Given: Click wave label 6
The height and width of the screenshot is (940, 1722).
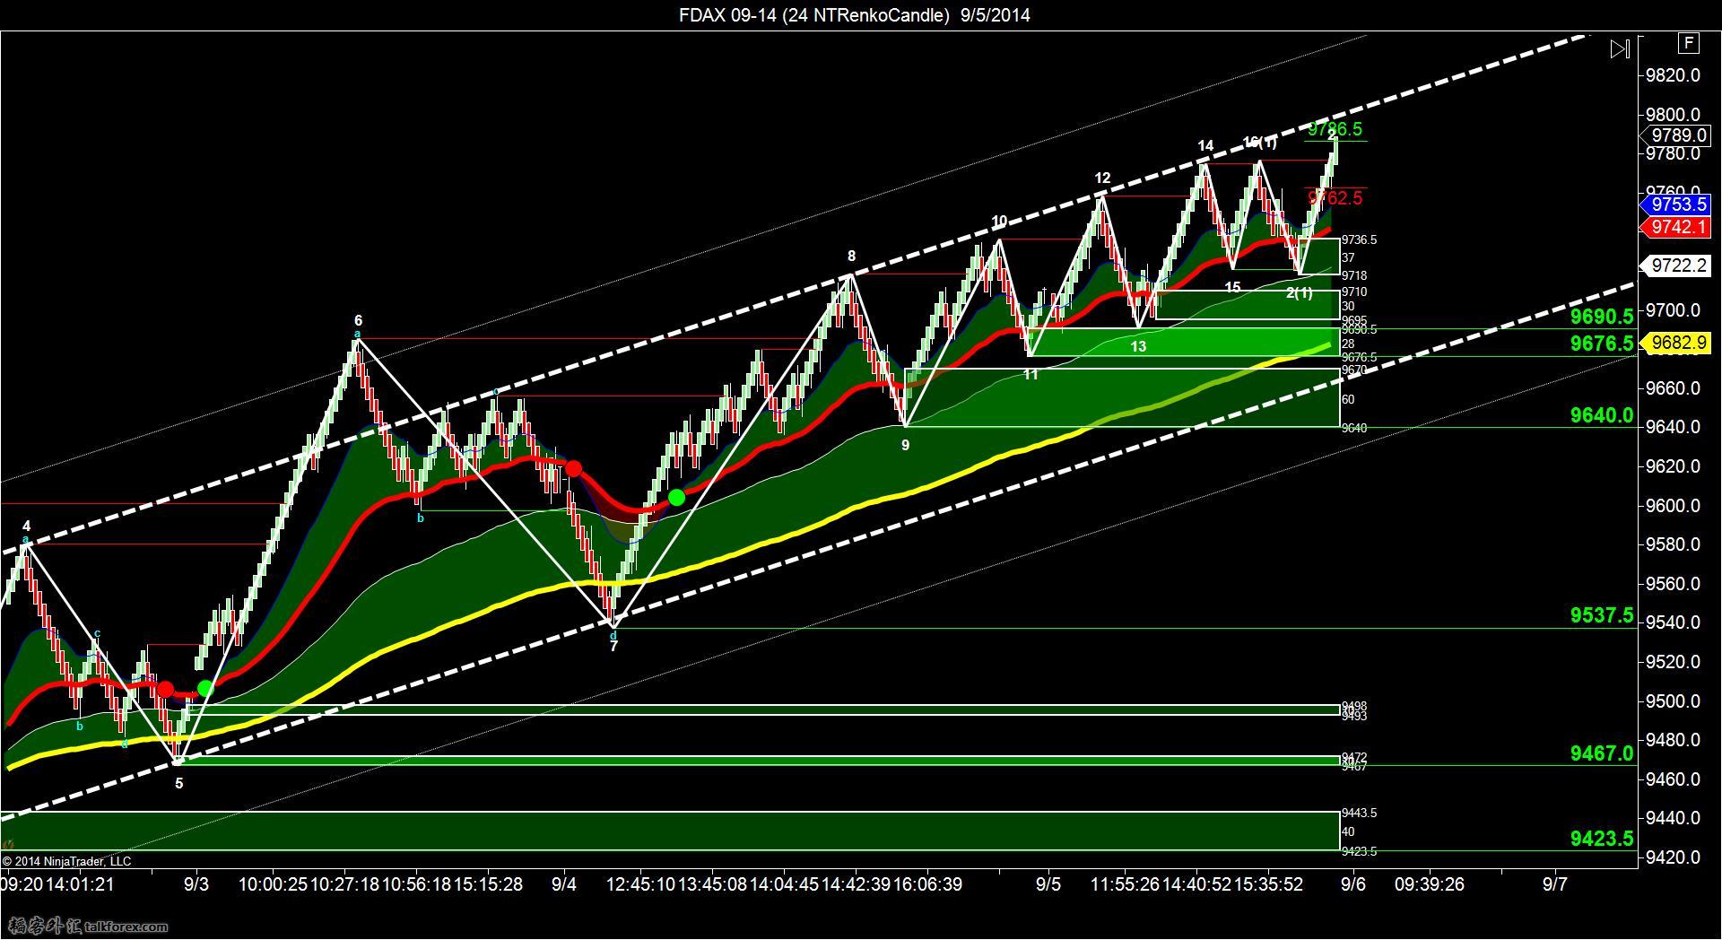Looking at the screenshot, I should pos(358,320).
